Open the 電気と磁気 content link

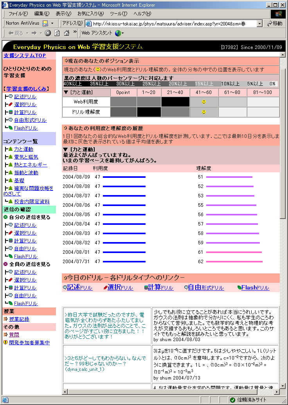click(x=26, y=157)
